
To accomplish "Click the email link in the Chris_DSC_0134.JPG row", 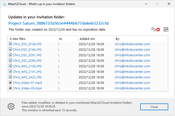I will coord(132,44).
